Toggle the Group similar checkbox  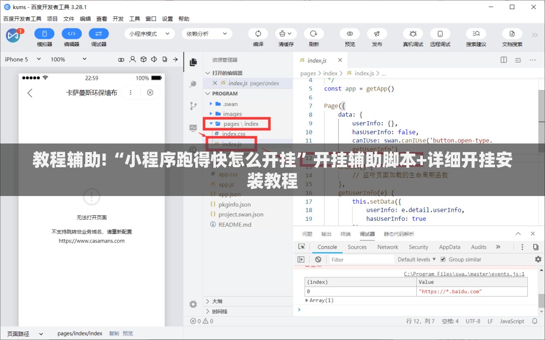coord(443,260)
